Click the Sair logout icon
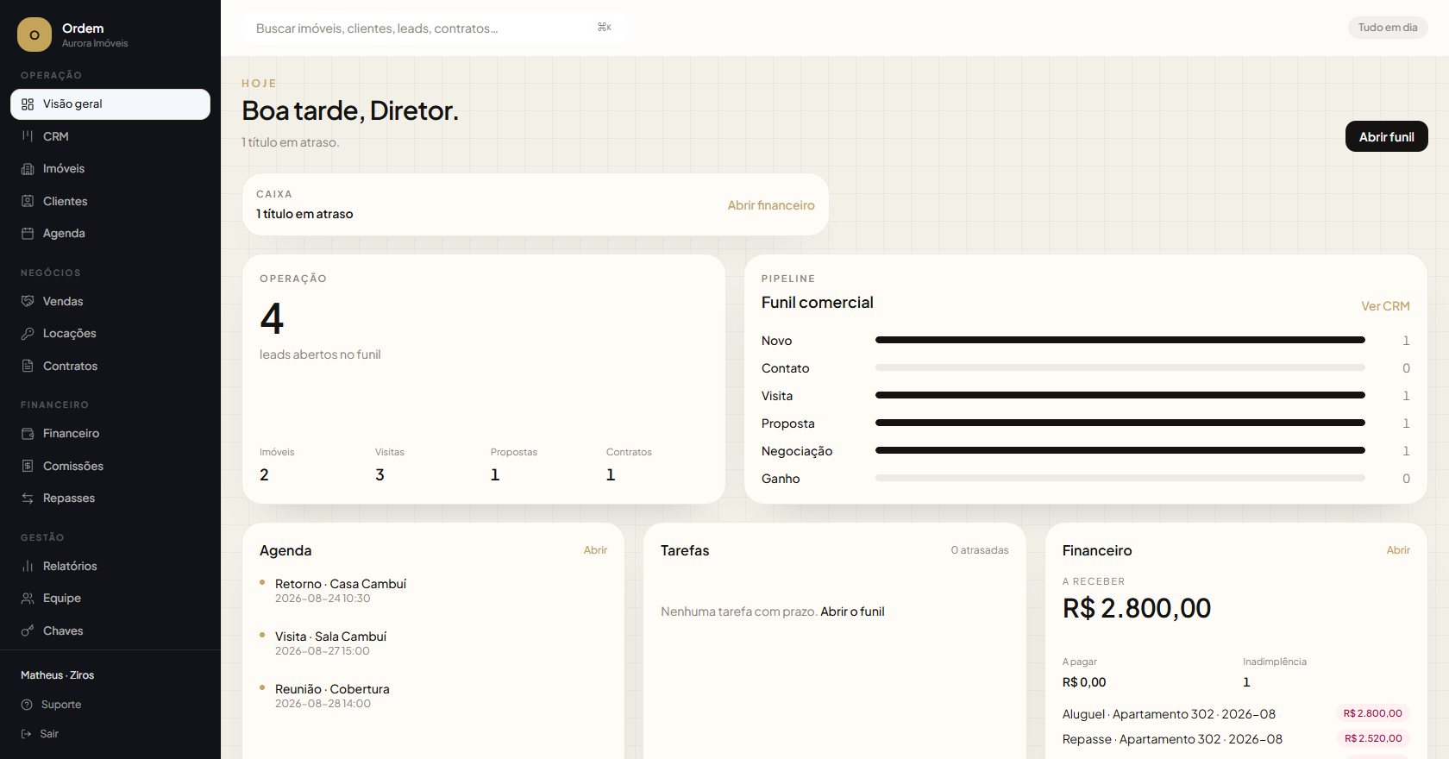Viewport: 1449px width, 759px height. 27,734
